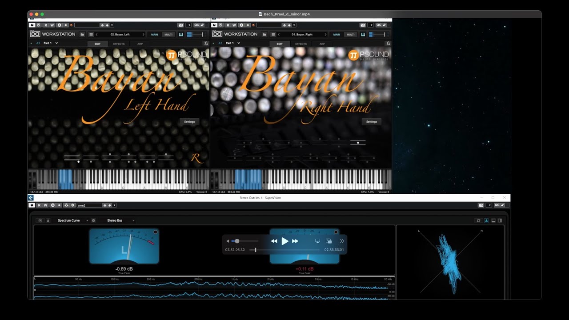Viewport: 569px width, 320px height.
Task: Click preset name field of left plugin header
Action: click(87, 25)
